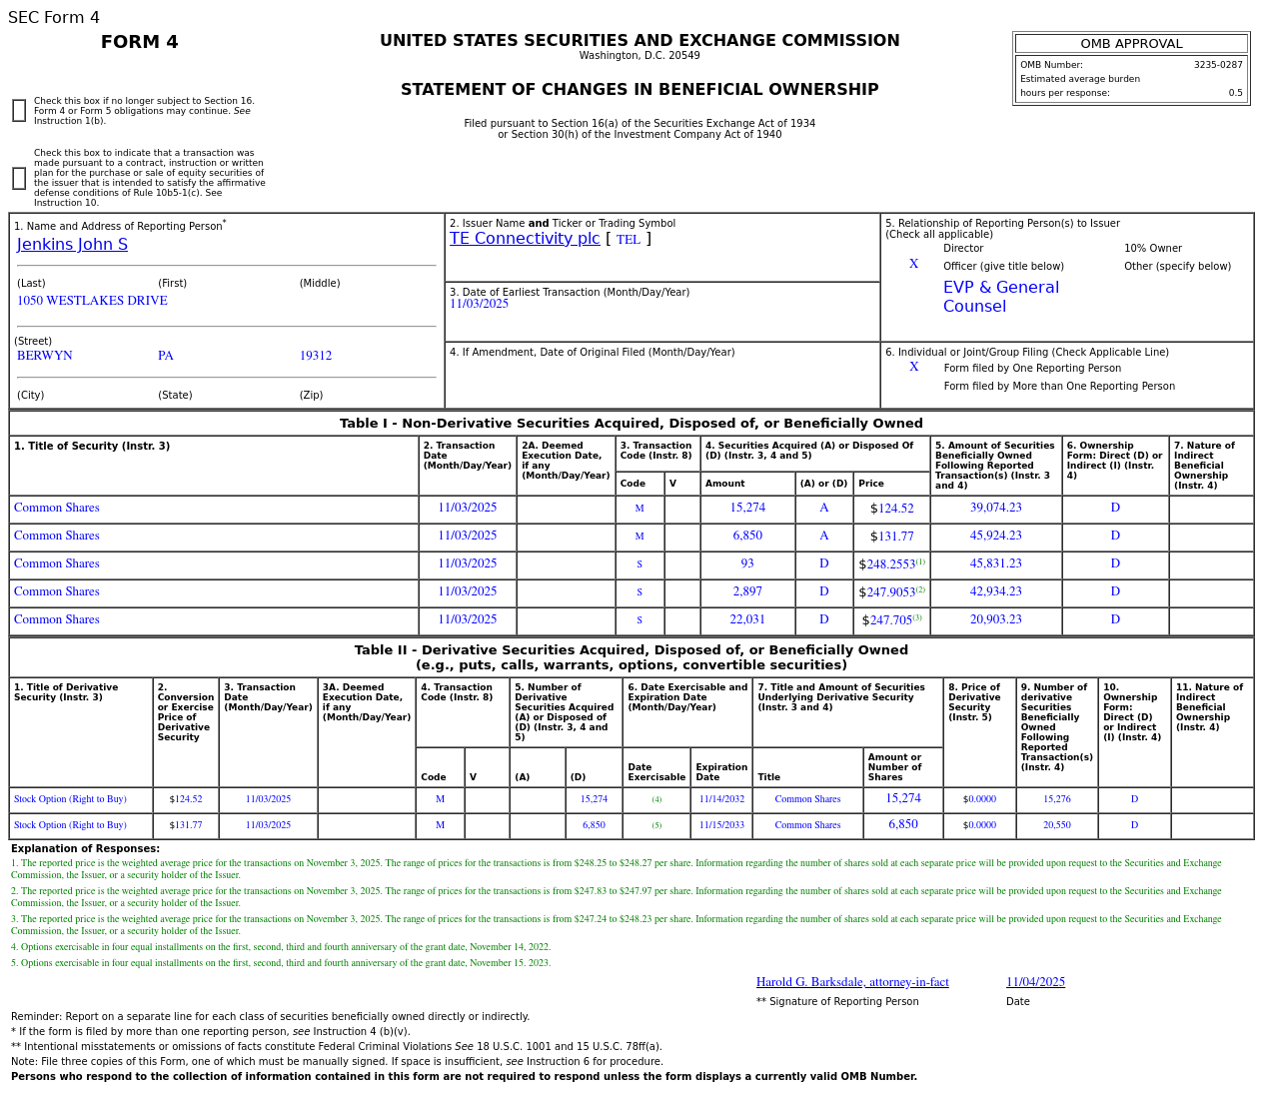The height and width of the screenshot is (1107, 1263).
Task: Click the TEL ticker symbol link
Action: pos(628,240)
